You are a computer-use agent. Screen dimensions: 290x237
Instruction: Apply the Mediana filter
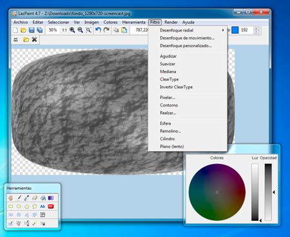[x=188, y=72]
